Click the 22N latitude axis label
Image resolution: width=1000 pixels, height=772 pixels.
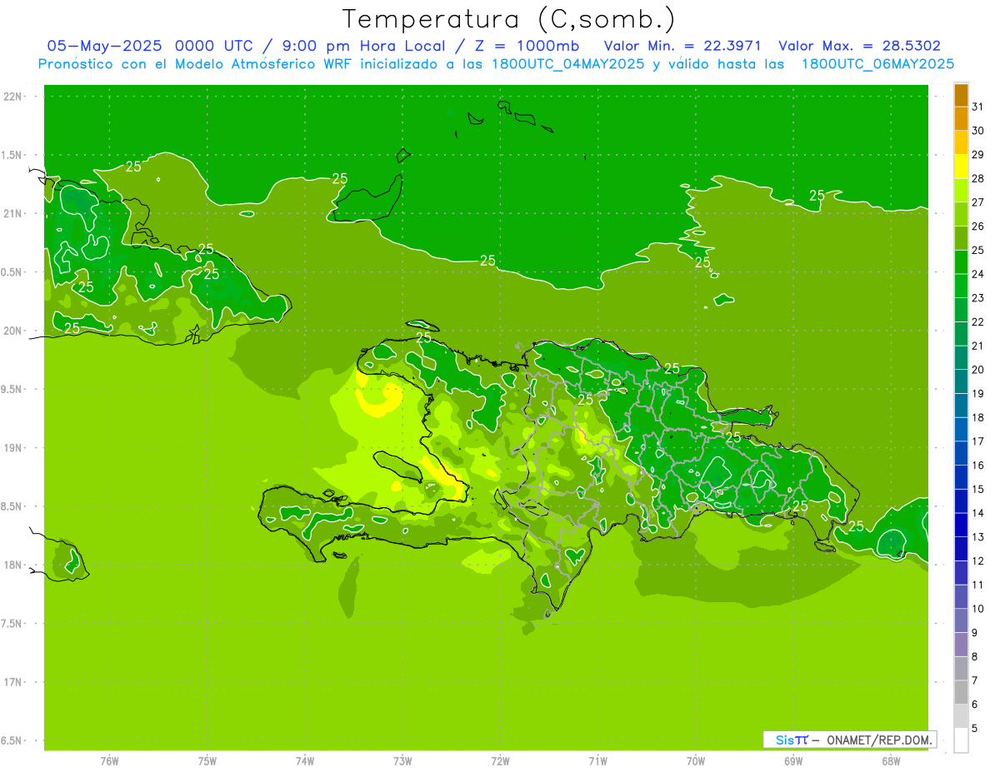pos(13,97)
